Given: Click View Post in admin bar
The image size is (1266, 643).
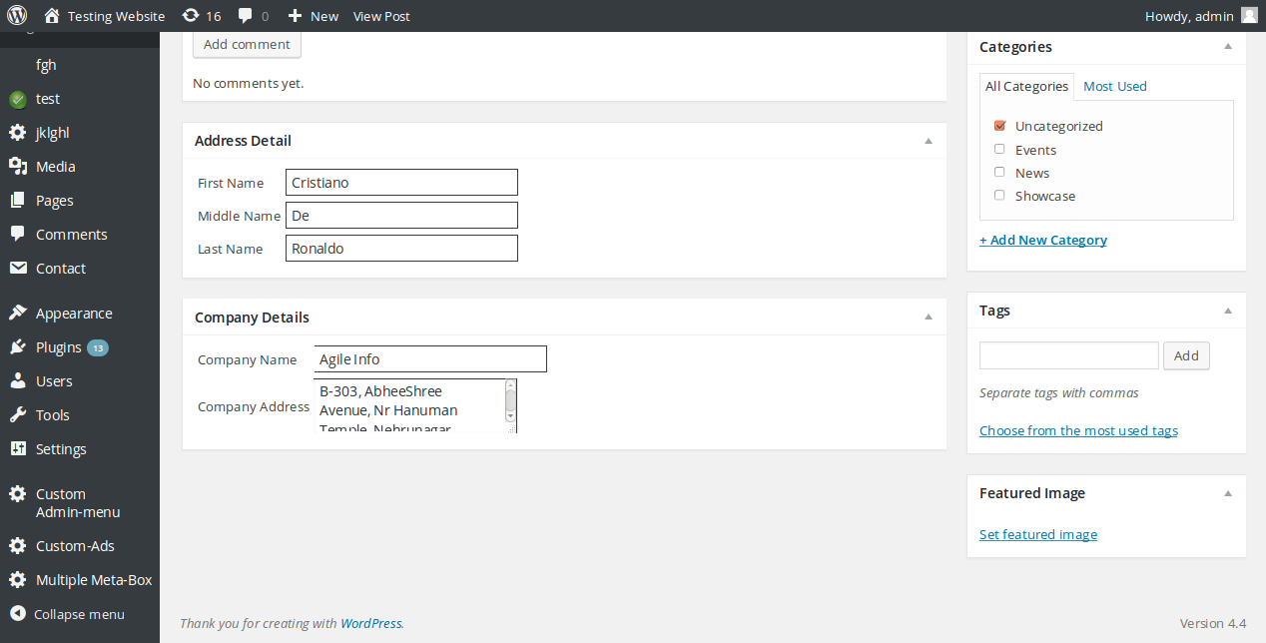Looking at the screenshot, I should [381, 16].
